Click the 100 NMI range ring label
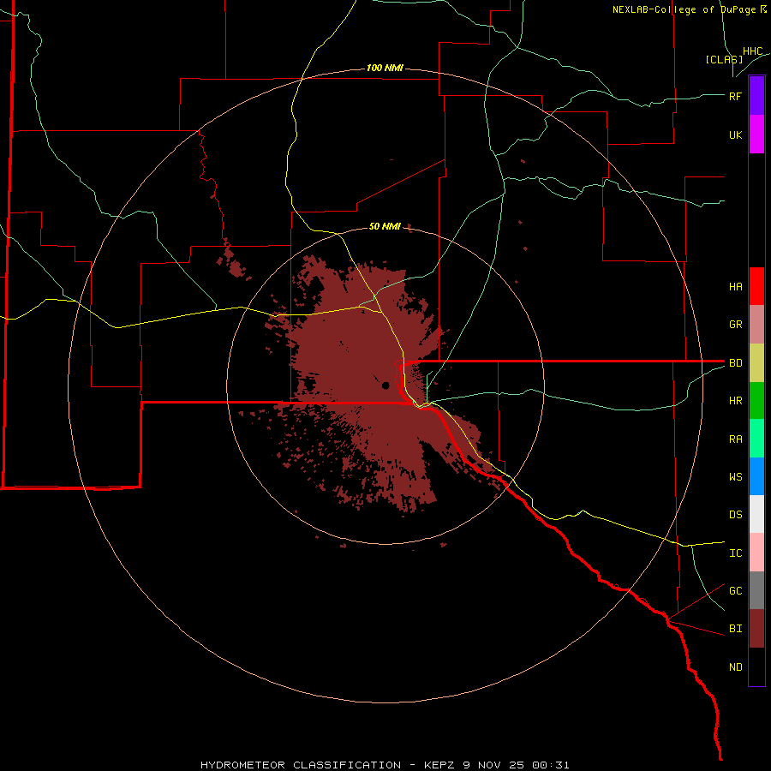The image size is (771, 771). 385,68
